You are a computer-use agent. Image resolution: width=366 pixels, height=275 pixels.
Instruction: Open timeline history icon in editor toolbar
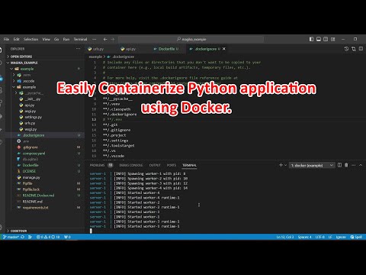click(346, 49)
